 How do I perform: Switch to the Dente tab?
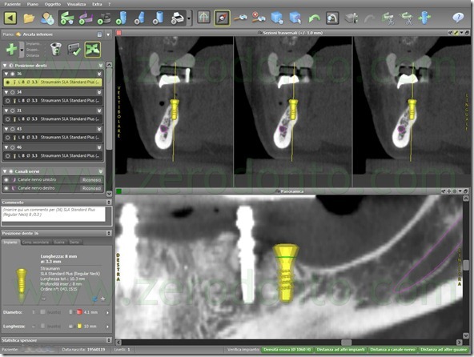click(x=74, y=242)
